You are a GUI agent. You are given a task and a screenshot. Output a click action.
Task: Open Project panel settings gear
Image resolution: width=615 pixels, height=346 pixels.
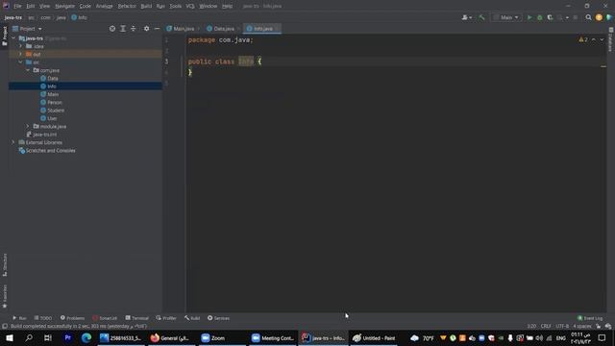(x=146, y=29)
